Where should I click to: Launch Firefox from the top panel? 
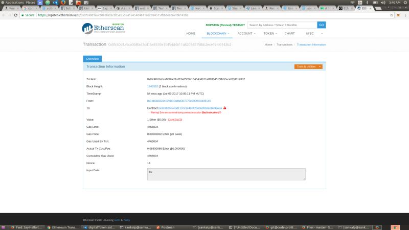point(63,3)
